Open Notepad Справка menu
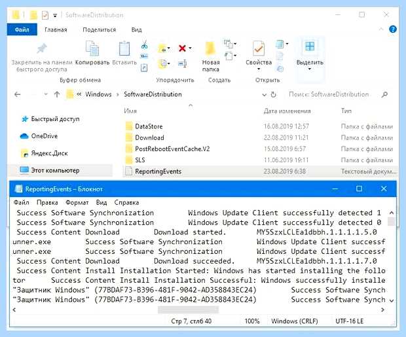406x337 pixels. (126, 202)
